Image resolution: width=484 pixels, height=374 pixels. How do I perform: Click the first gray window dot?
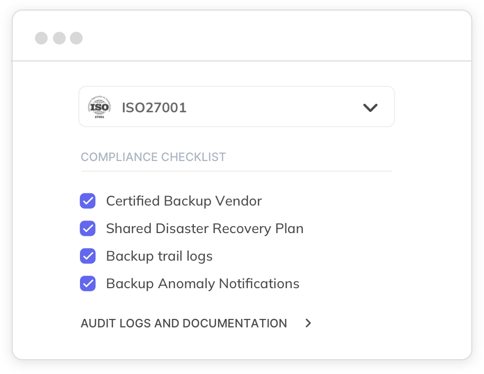(41, 38)
